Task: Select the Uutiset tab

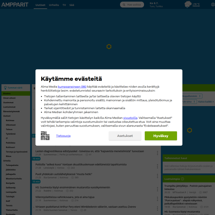Action: [40, 5]
